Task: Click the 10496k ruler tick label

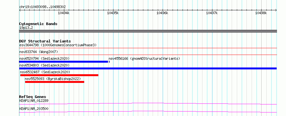Action: coord(162,13)
